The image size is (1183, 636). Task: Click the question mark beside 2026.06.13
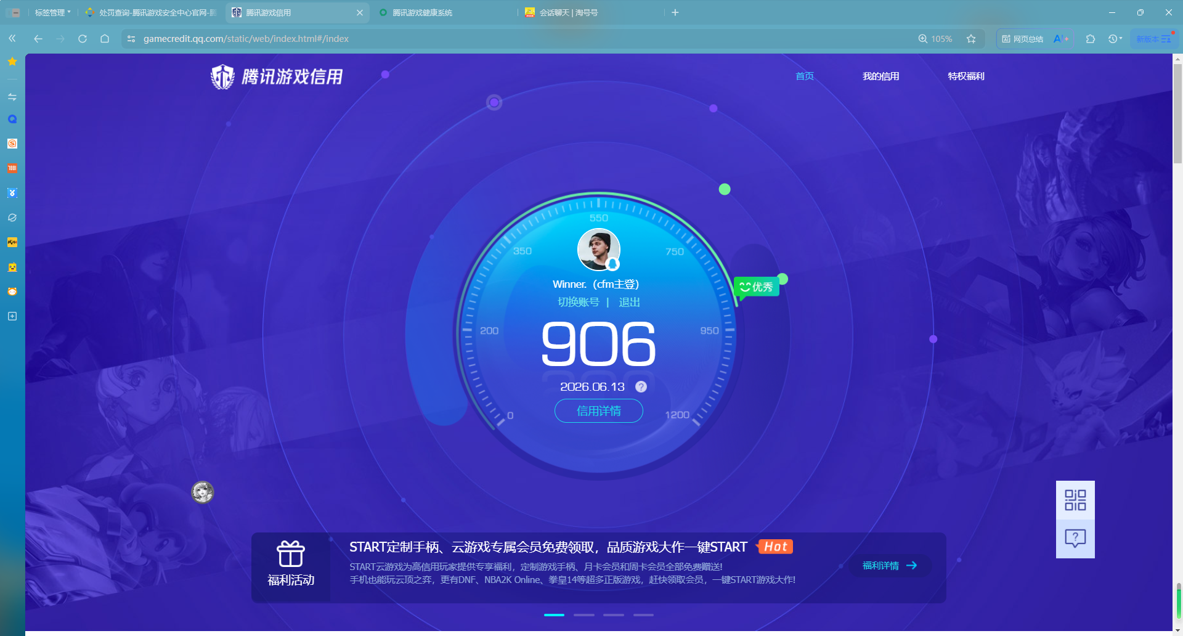pos(641,386)
